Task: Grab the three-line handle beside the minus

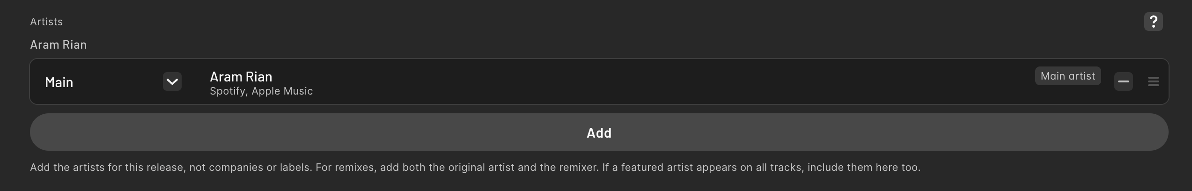Action: (1153, 82)
